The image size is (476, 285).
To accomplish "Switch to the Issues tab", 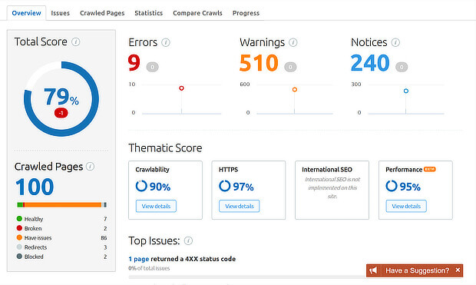I will click(60, 13).
